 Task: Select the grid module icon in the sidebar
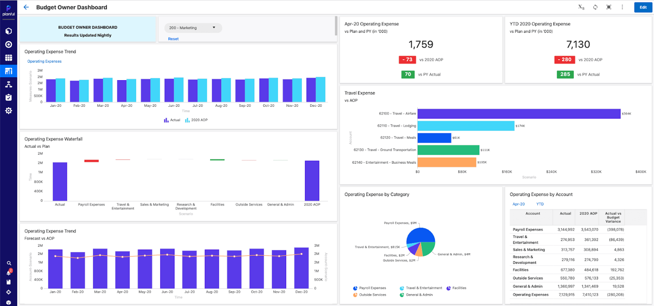[9, 58]
